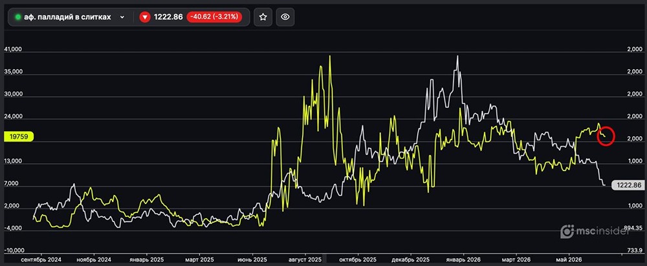Click the green status dot icon

point(17,17)
